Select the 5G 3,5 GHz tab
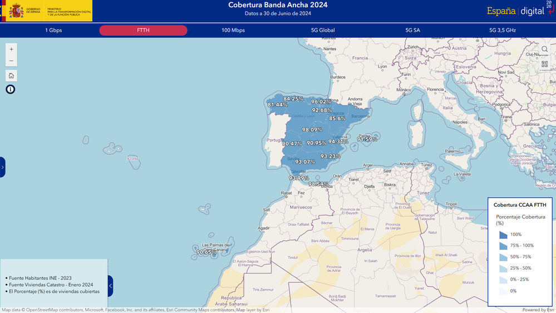Viewport: 556px width, 313px height. pos(502,30)
